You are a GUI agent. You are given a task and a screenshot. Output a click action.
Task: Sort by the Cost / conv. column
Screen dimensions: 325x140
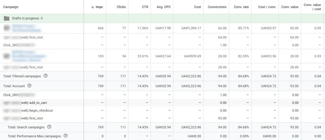[x=267, y=7]
